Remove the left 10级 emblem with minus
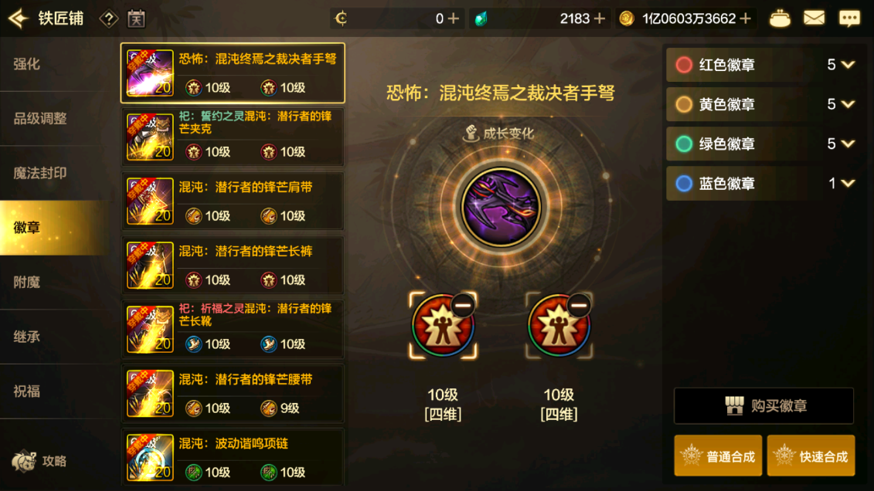 click(x=463, y=305)
